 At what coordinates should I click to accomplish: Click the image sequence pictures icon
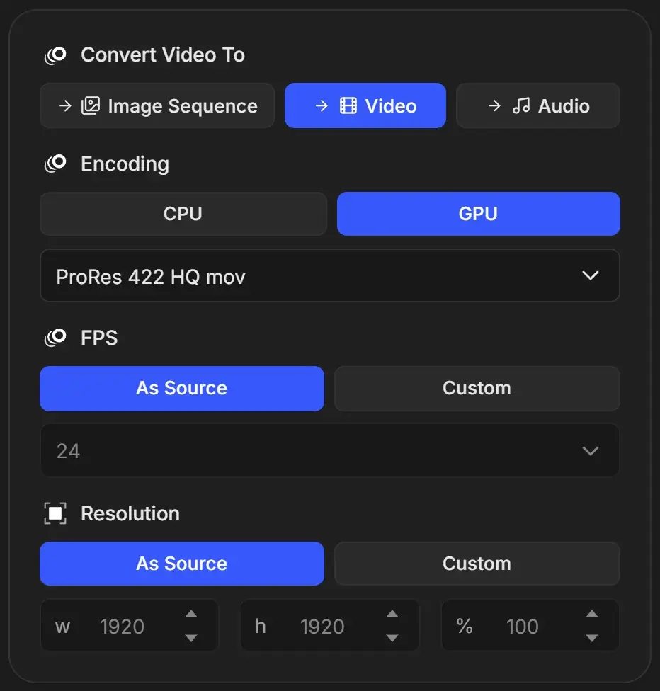coord(91,105)
